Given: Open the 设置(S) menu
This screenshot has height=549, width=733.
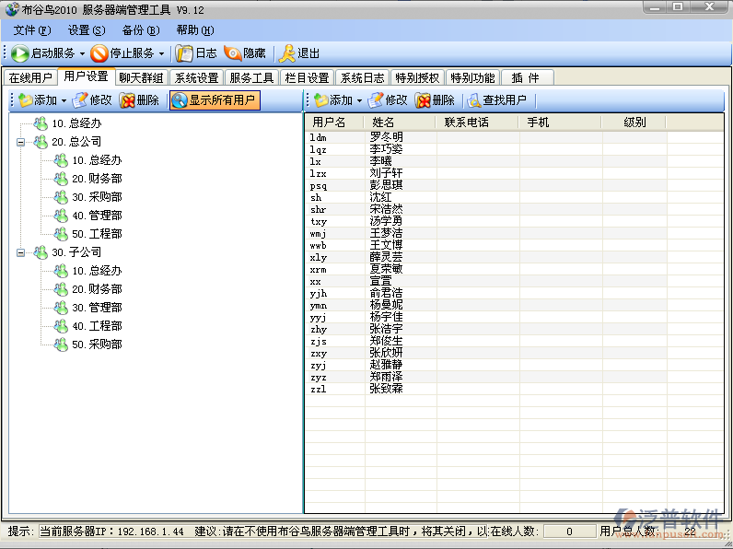Looking at the screenshot, I should tap(87, 30).
